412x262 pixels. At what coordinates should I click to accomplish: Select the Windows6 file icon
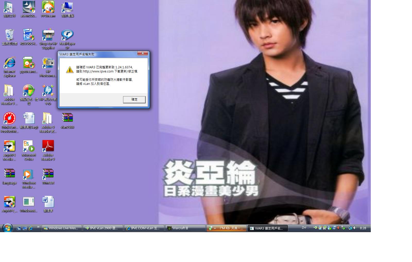pyautogui.click(x=29, y=205)
